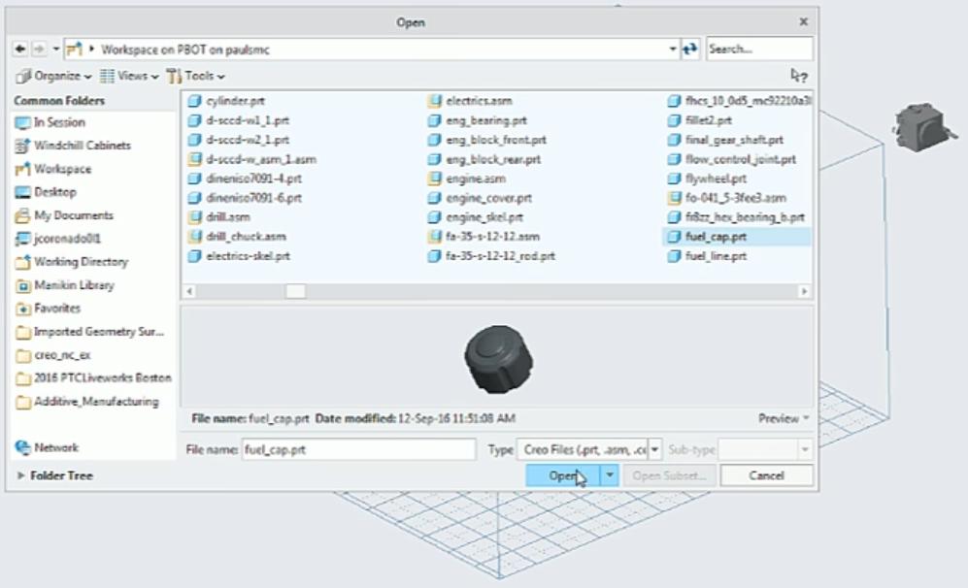Select In Session in Common Folders
Screen dimensions: 968x588
(50, 122)
